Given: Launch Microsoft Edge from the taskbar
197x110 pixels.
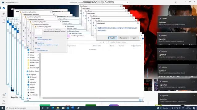Looking at the screenshot, I should pyautogui.click(x=53, y=108).
